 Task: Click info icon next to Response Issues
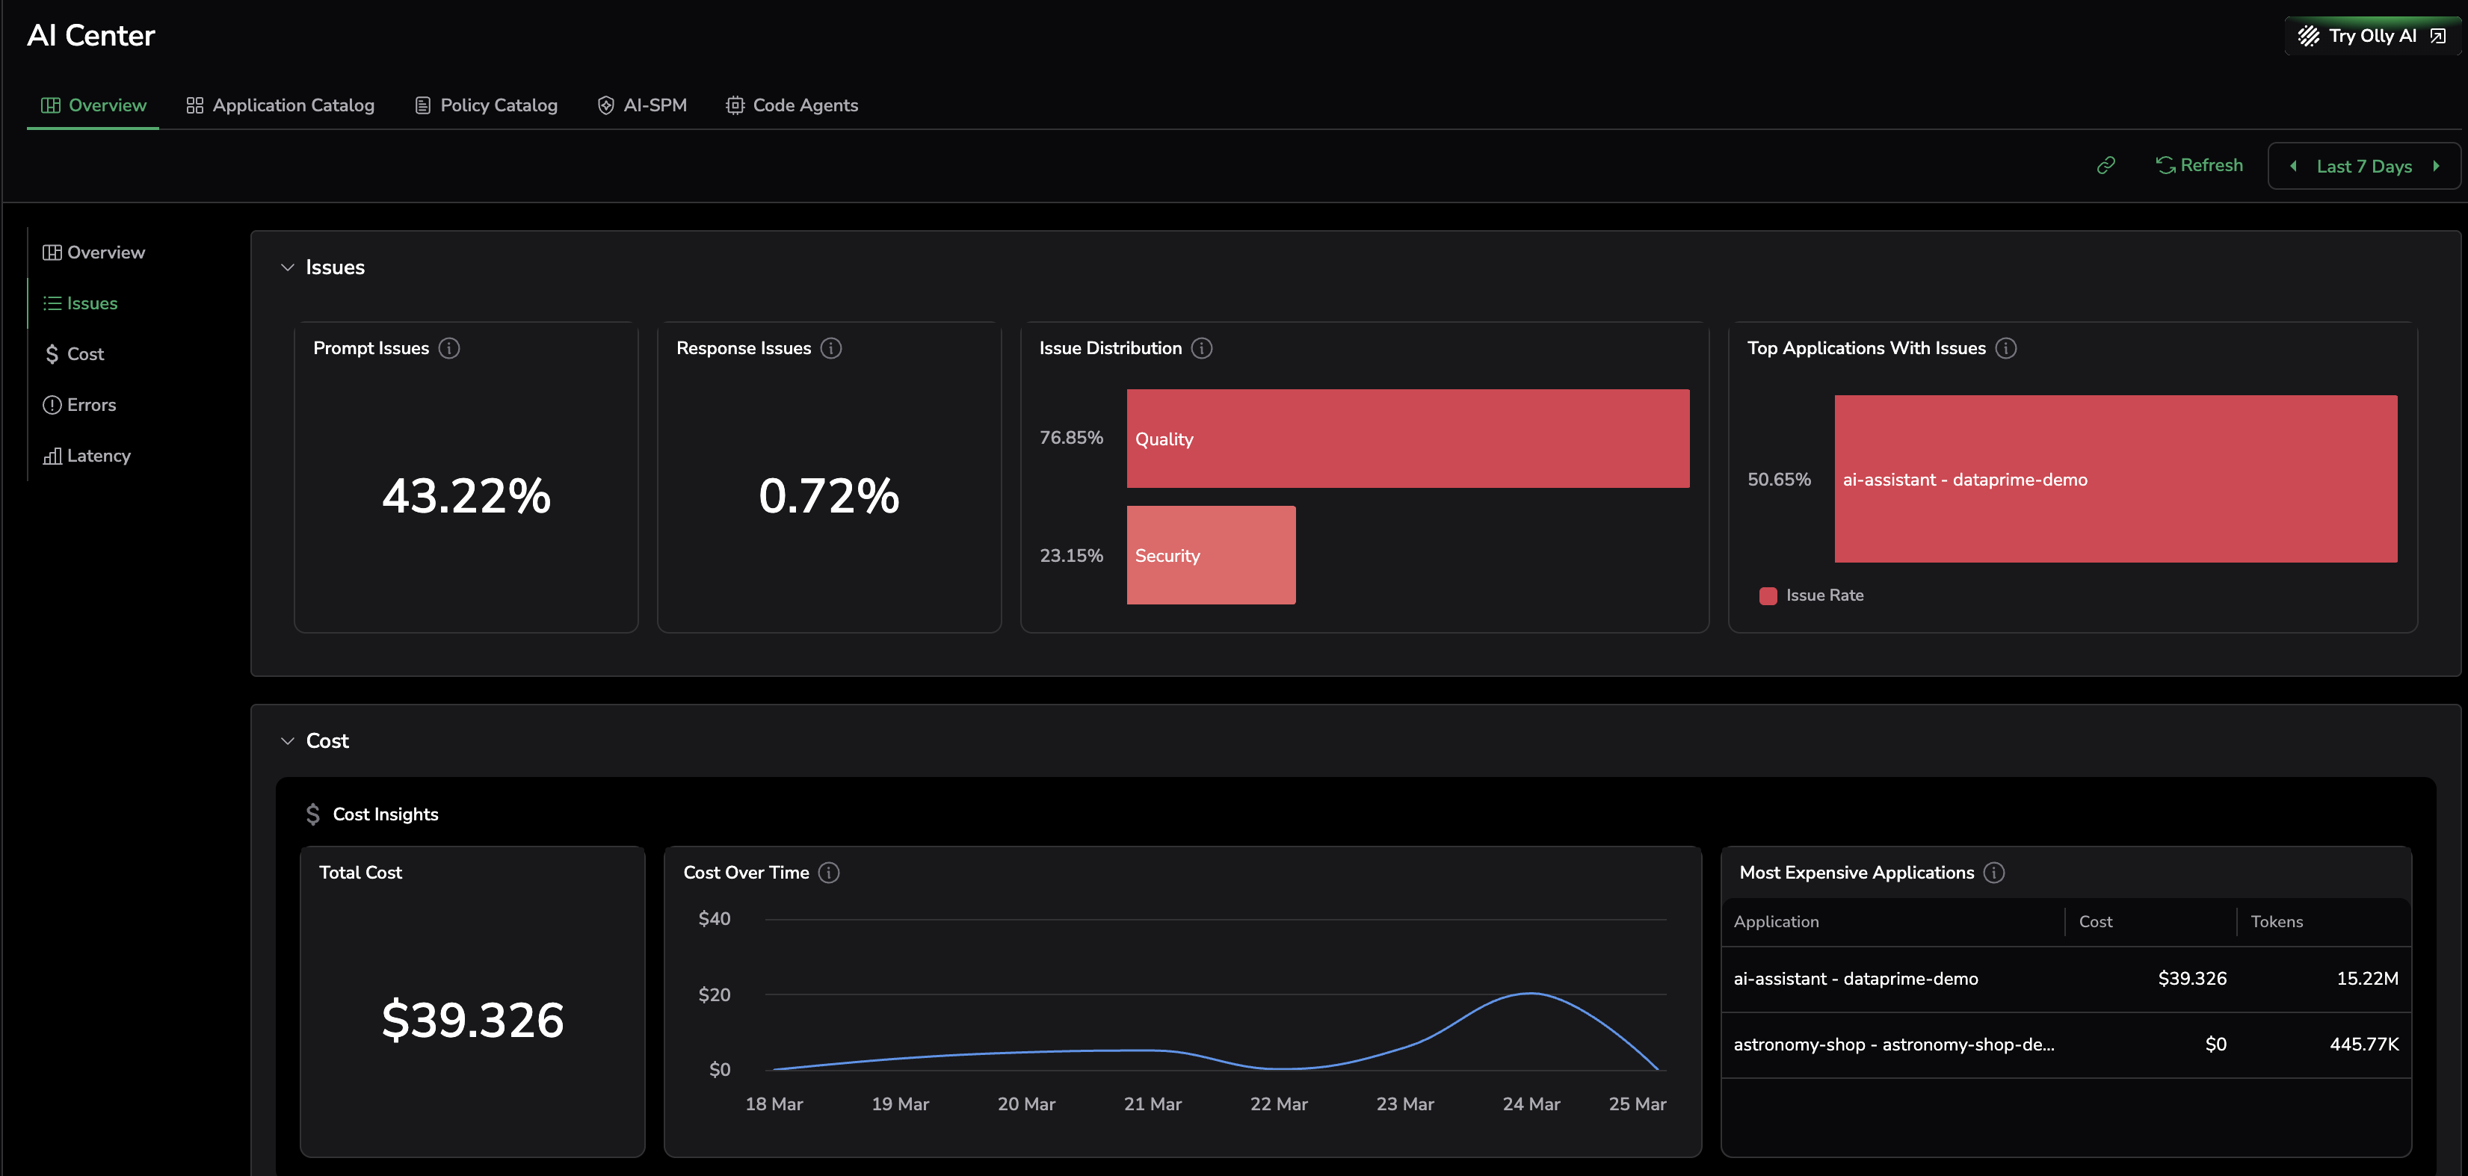(x=830, y=349)
